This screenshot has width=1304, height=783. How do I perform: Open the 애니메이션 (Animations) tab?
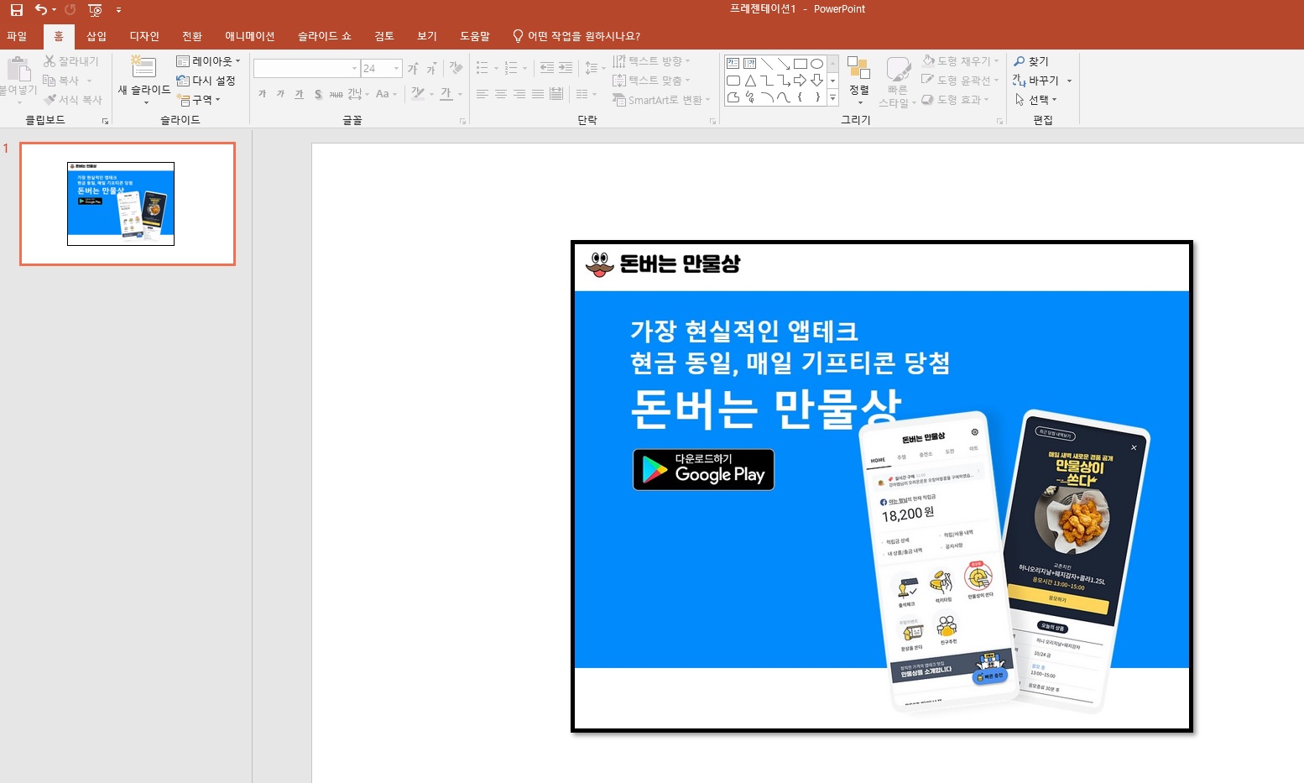[250, 36]
